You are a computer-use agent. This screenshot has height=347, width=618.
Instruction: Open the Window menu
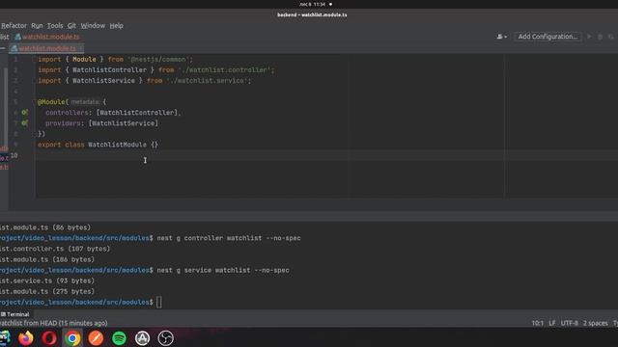(93, 26)
